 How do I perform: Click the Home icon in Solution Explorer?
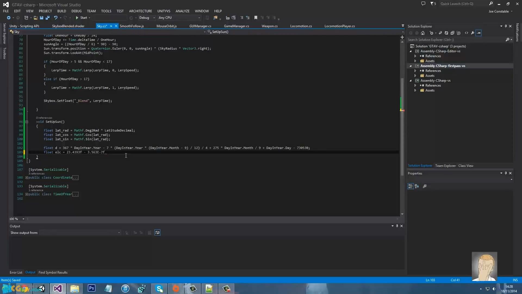coord(423,33)
